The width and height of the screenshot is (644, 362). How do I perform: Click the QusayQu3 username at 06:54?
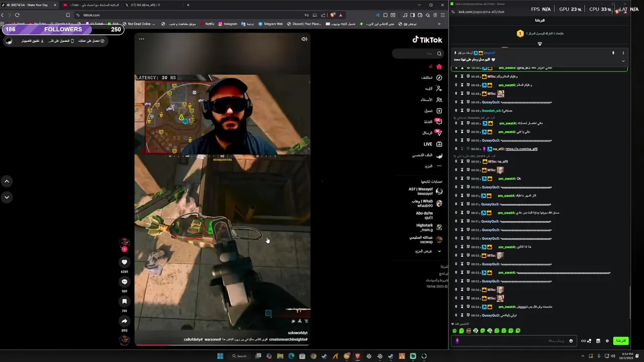pos(491,315)
